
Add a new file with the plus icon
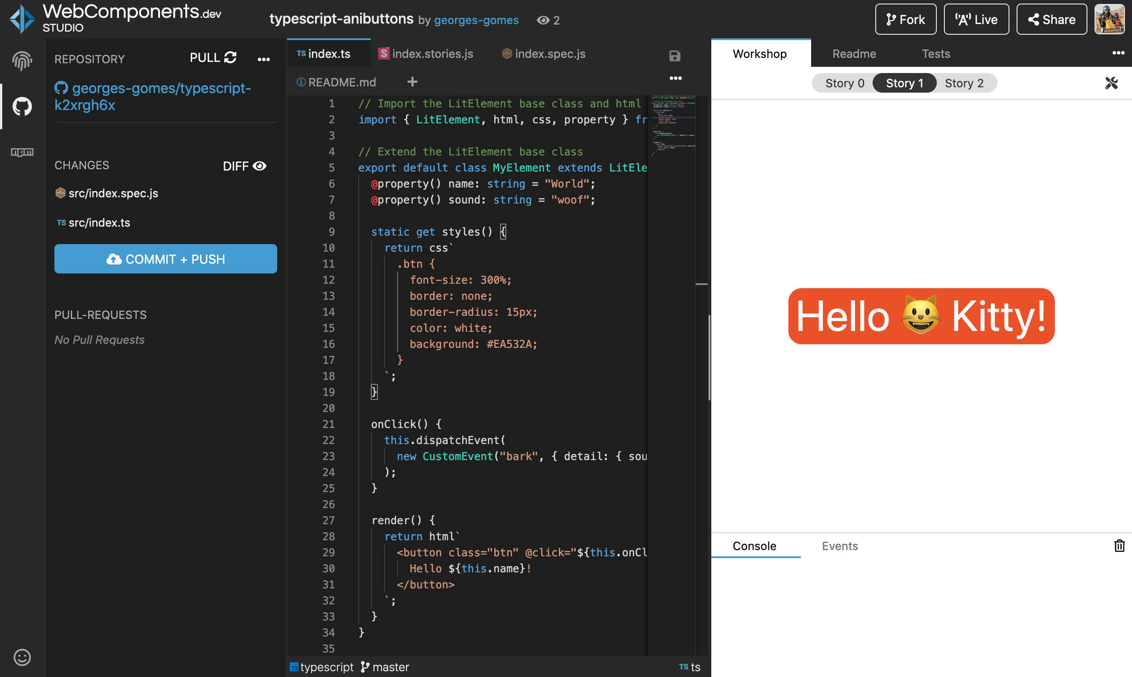(x=412, y=82)
